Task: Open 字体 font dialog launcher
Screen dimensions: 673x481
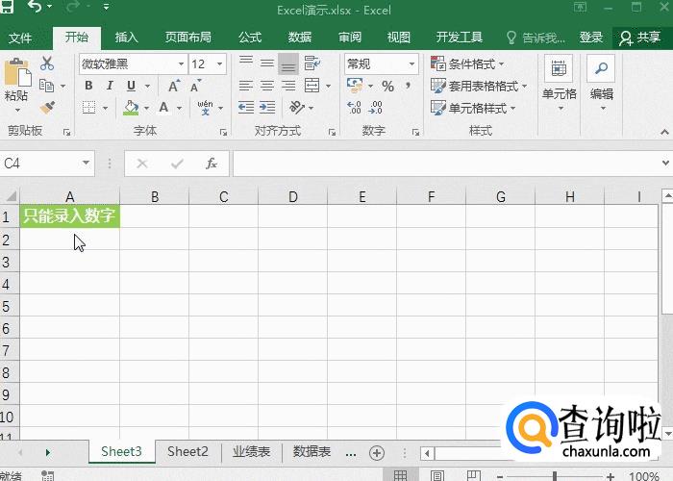Action: click(223, 133)
